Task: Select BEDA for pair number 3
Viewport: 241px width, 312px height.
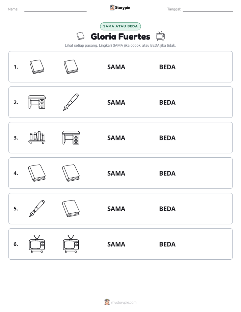Action: point(167,138)
